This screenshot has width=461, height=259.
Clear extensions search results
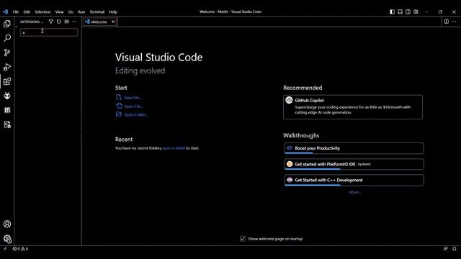67,22
